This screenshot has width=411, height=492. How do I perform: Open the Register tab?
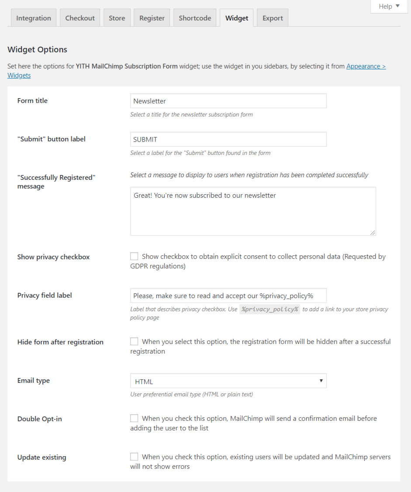click(152, 18)
